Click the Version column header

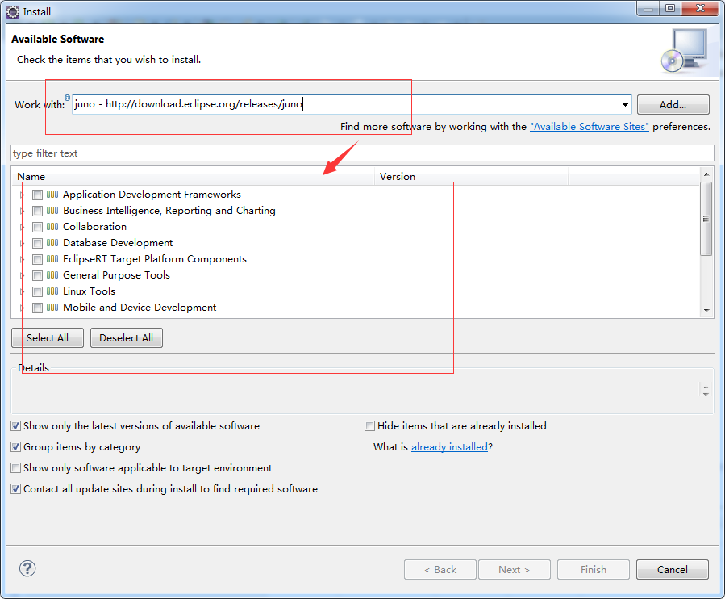472,176
